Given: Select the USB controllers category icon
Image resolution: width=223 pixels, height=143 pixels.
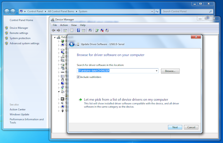Looking at the screenshot, I should click(x=62, y=111).
